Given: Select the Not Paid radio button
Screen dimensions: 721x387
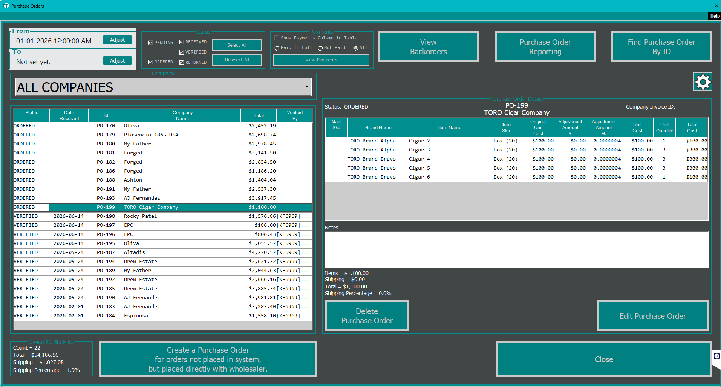Looking at the screenshot, I should [320, 48].
